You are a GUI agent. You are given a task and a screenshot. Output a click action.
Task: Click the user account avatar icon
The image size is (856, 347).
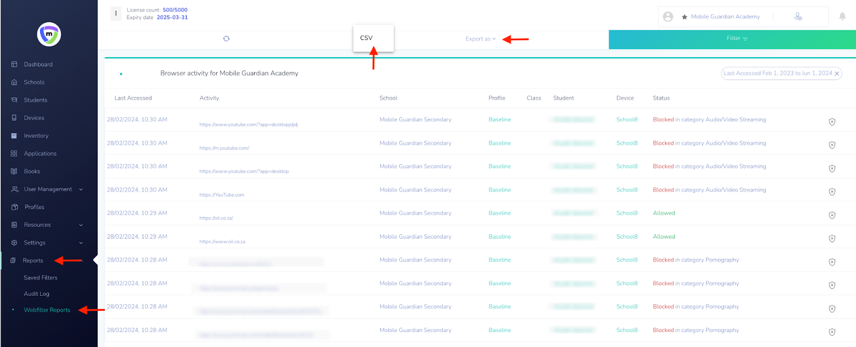[668, 17]
